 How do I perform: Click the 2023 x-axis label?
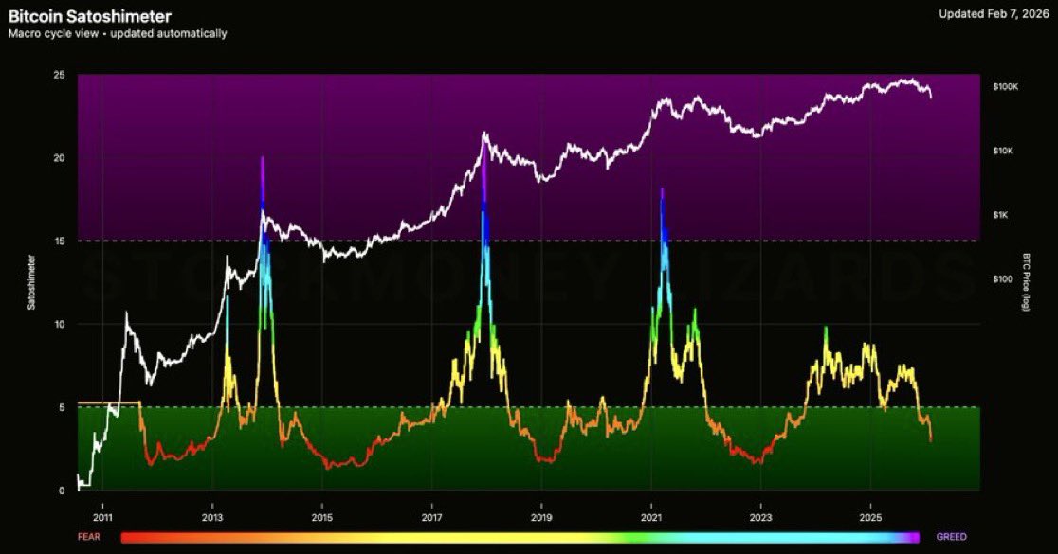760,518
